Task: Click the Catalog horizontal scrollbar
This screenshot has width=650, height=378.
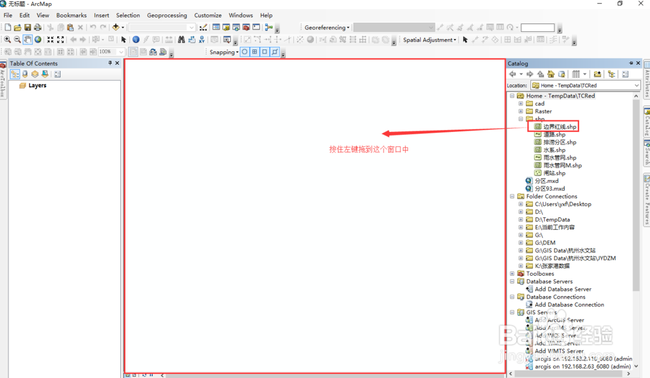Action: 569,374
